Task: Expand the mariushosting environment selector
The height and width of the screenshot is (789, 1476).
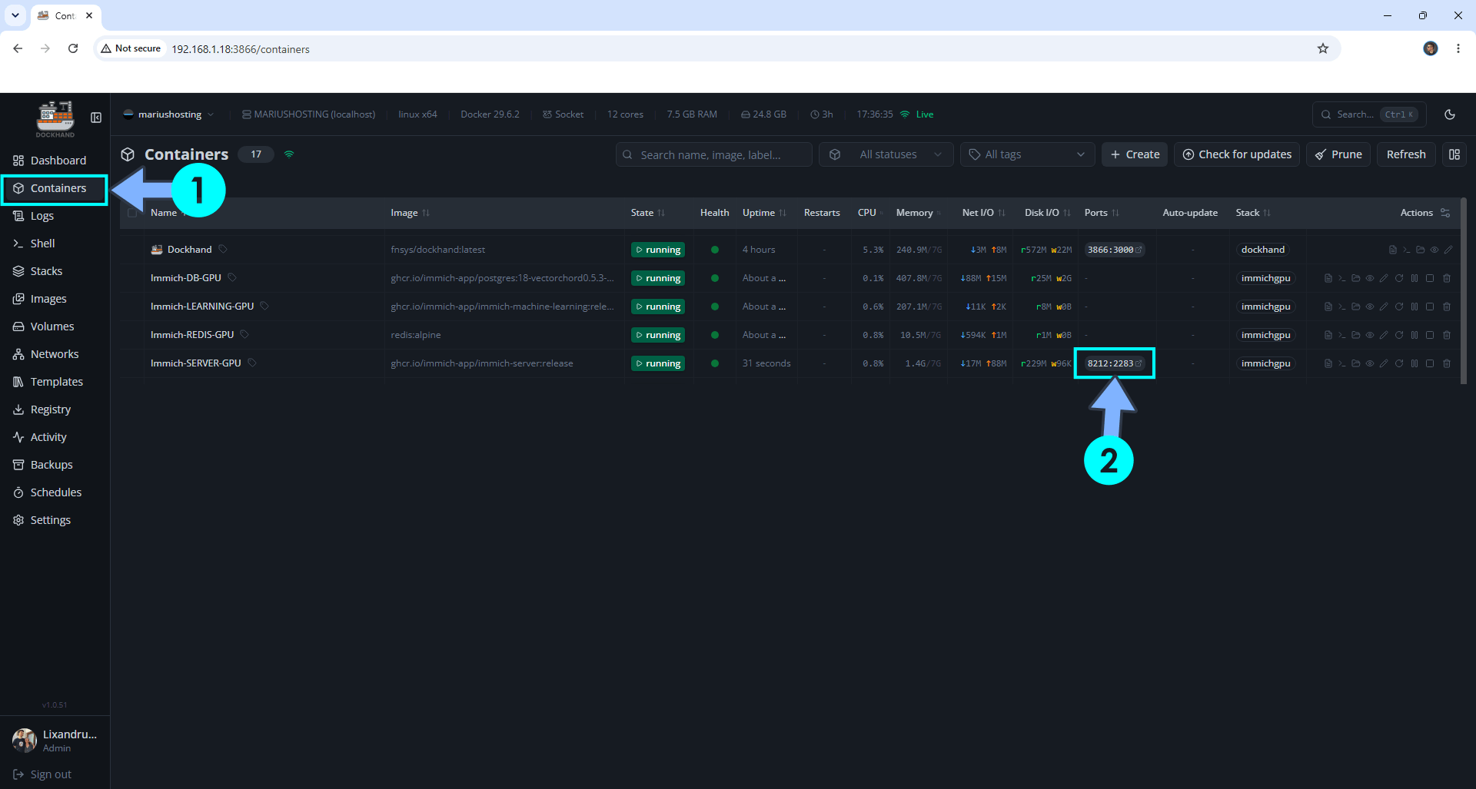Action: 168,114
